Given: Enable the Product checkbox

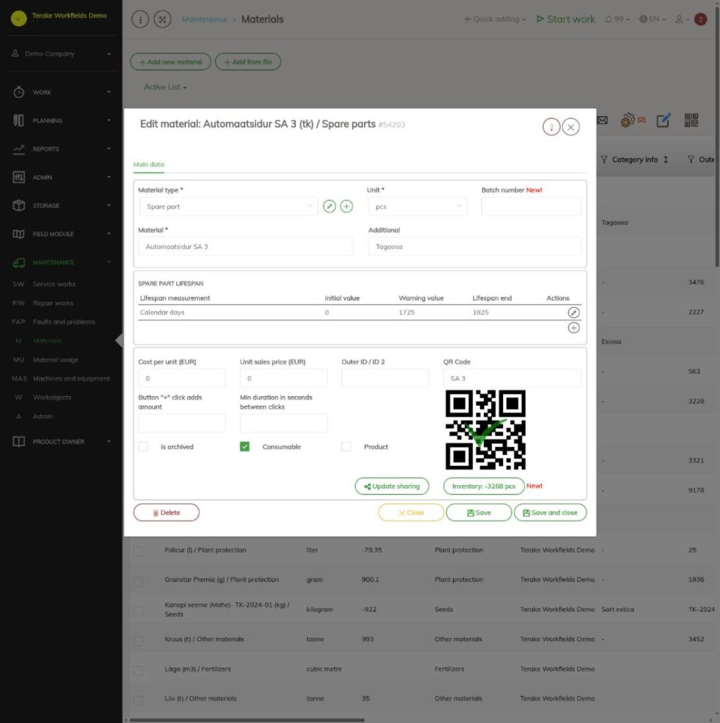Looking at the screenshot, I should pos(346,446).
